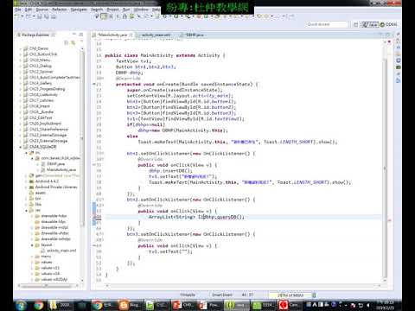415x311 pixels.
Task: Open the Project menu
Action: click(x=112, y=10)
